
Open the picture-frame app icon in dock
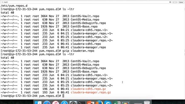125,103
